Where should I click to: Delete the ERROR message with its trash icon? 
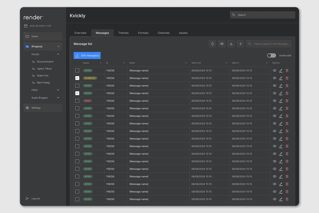[287, 101]
